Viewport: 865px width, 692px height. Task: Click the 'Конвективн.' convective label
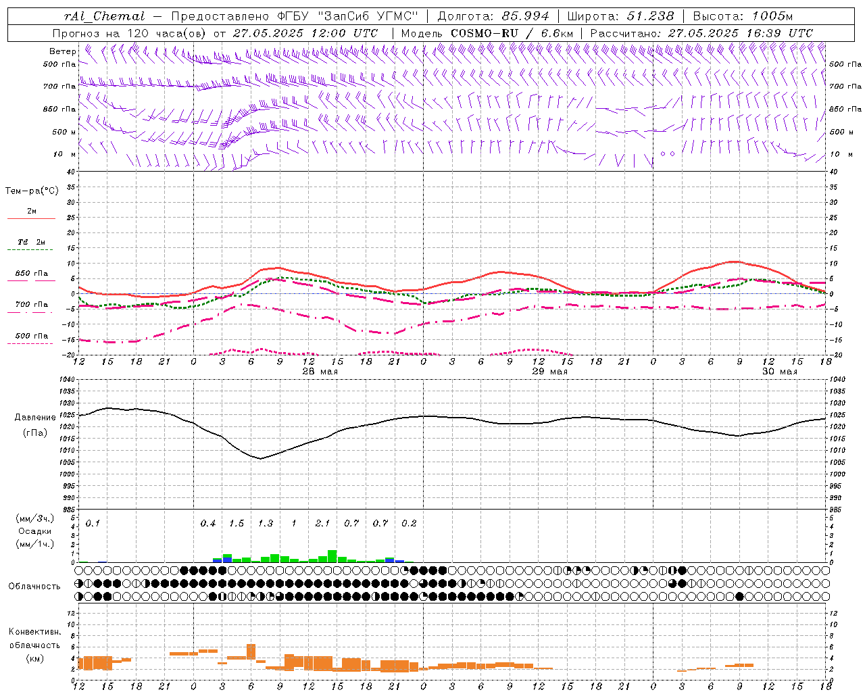pos(35,632)
